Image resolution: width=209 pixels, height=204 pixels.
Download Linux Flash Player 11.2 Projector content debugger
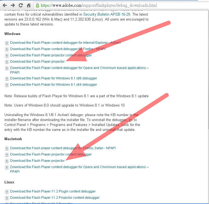pyautogui.click(x=55, y=198)
